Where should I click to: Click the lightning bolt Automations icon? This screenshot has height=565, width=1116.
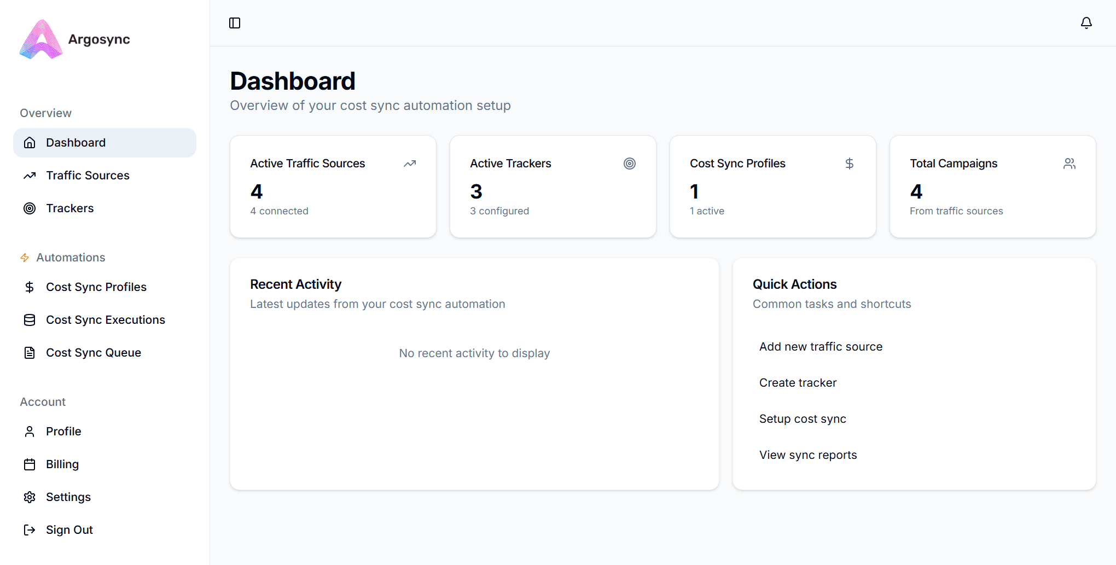pyautogui.click(x=25, y=258)
